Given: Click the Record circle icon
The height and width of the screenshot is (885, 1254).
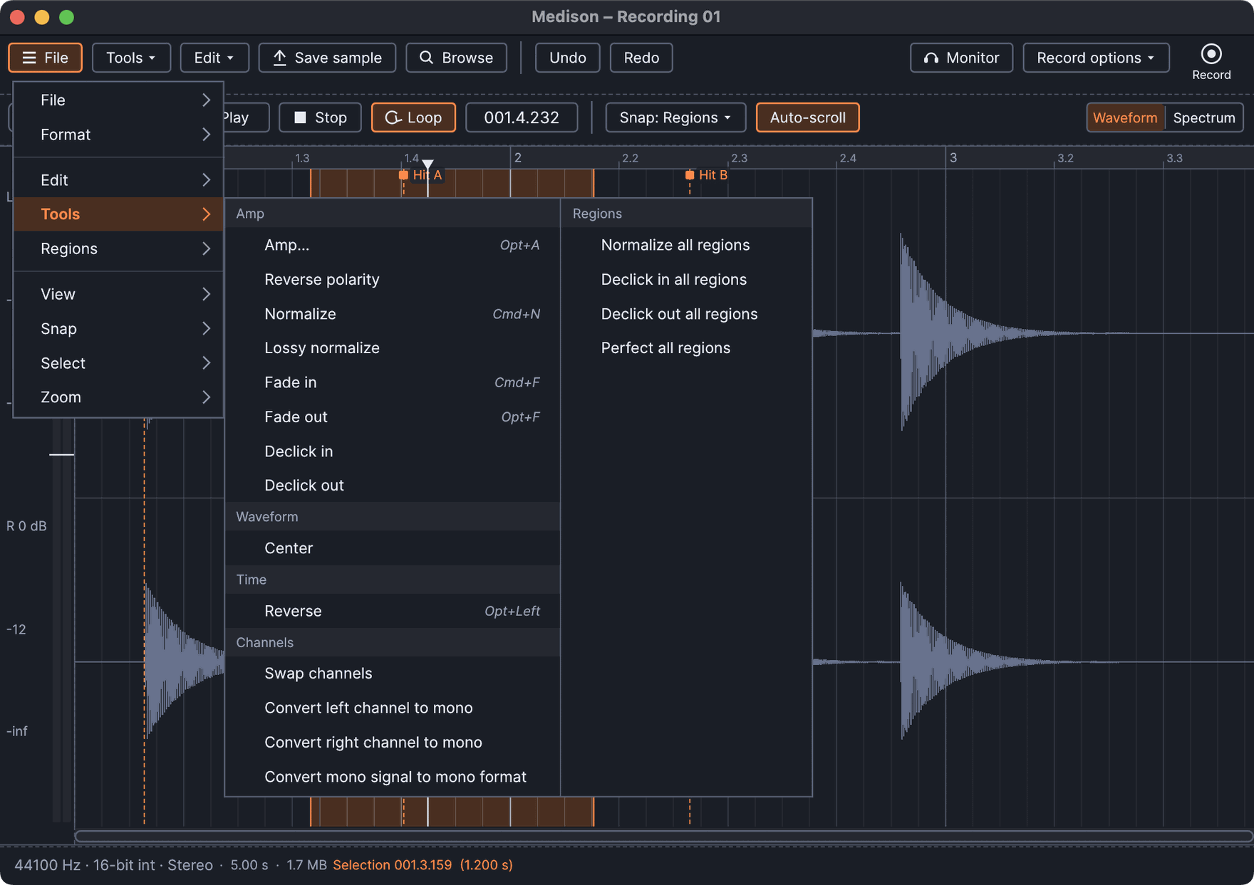Looking at the screenshot, I should coord(1211,54).
